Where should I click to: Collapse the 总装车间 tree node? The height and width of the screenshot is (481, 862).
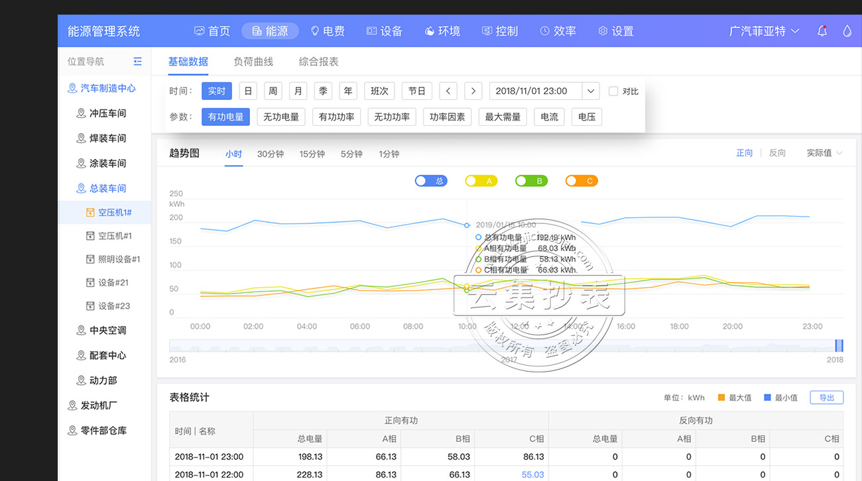(108, 188)
